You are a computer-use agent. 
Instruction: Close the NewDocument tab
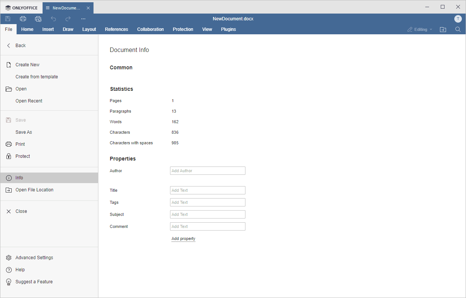click(x=88, y=8)
